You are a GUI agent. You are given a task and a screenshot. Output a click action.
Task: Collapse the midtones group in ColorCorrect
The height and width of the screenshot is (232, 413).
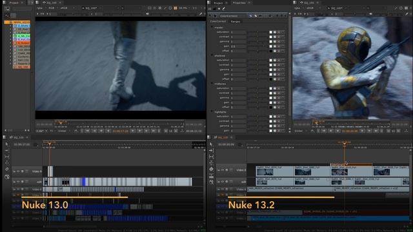pyautogui.click(x=212, y=83)
